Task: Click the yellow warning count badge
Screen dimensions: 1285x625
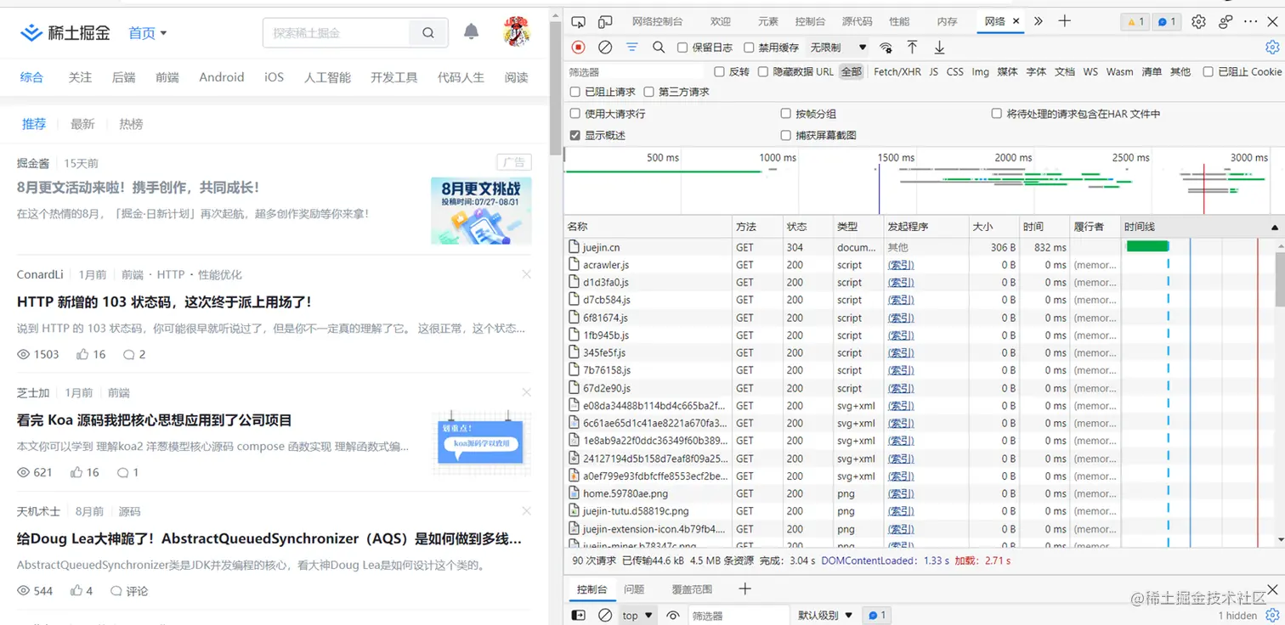Action: click(1135, 22)
